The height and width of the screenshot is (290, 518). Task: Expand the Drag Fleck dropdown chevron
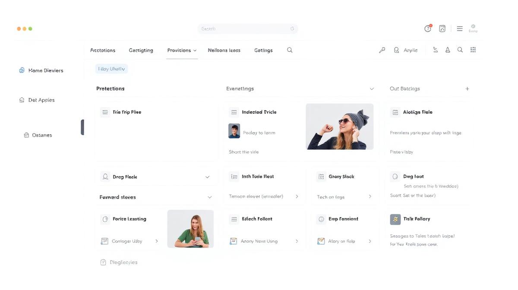pos(207,177)
